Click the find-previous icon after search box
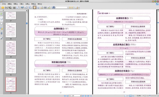Viewport: 159px width, 97px height. [x=69, y=7]
